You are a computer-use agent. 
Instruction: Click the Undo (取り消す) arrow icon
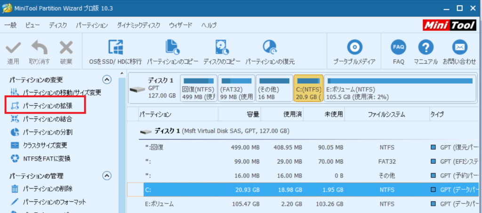coord(40,48)
